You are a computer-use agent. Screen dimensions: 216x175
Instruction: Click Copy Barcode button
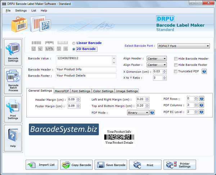tap(76, 165)
